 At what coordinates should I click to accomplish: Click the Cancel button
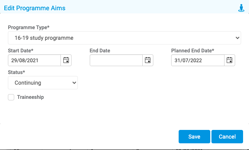pyautogui.click(x=227, y=137)
